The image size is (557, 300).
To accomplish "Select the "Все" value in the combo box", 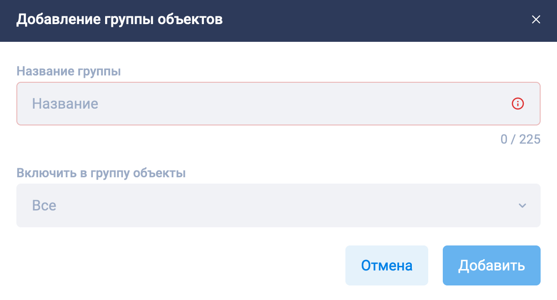I will click(44, 205).
